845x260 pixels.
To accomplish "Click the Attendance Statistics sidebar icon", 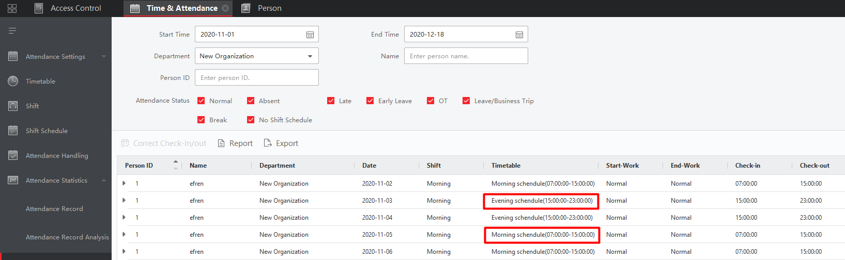I will coord(13,180).
